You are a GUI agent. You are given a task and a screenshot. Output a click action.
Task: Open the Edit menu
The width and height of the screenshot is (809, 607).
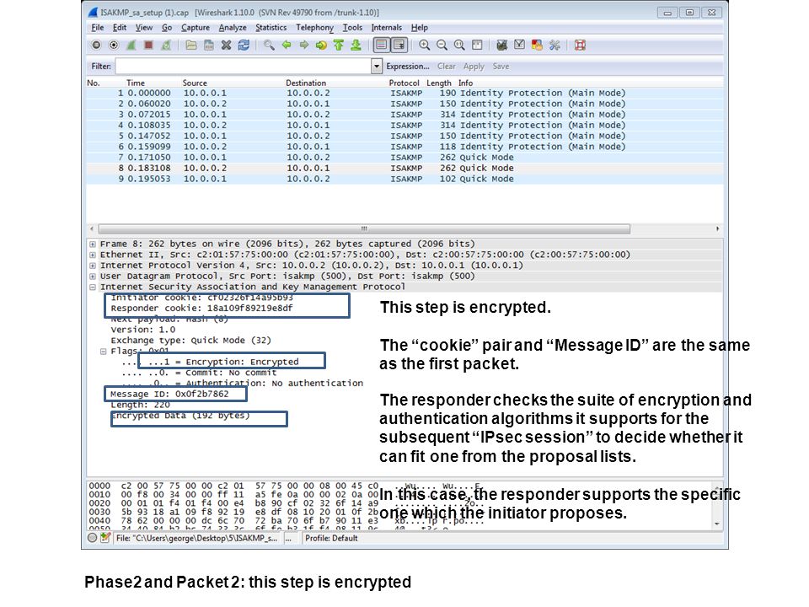tap(120, 27)
